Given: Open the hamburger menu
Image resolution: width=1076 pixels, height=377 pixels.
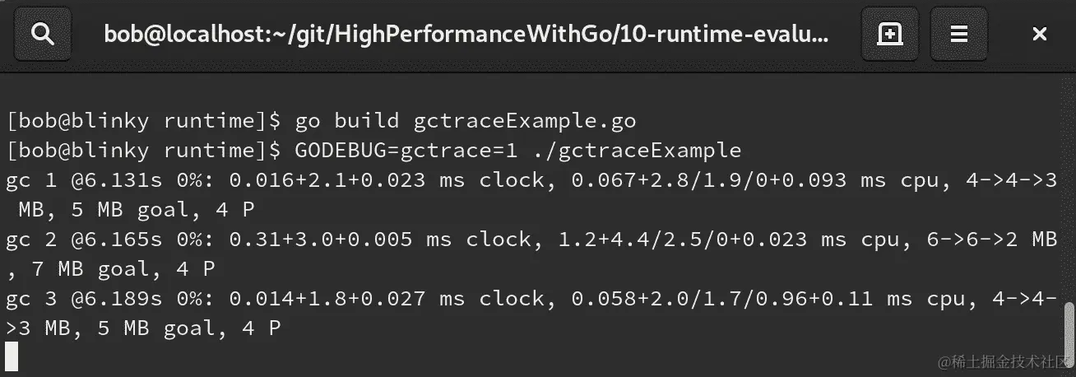Looking at the screenshot, I should point(958,34).
